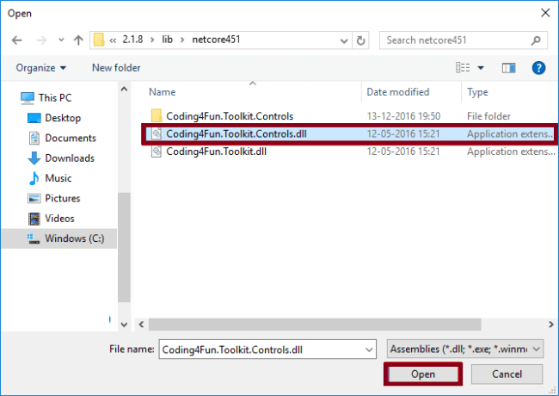
Task: Open the Assemblies file type filter
Action: pyautogui.click(x=465, y=349)
